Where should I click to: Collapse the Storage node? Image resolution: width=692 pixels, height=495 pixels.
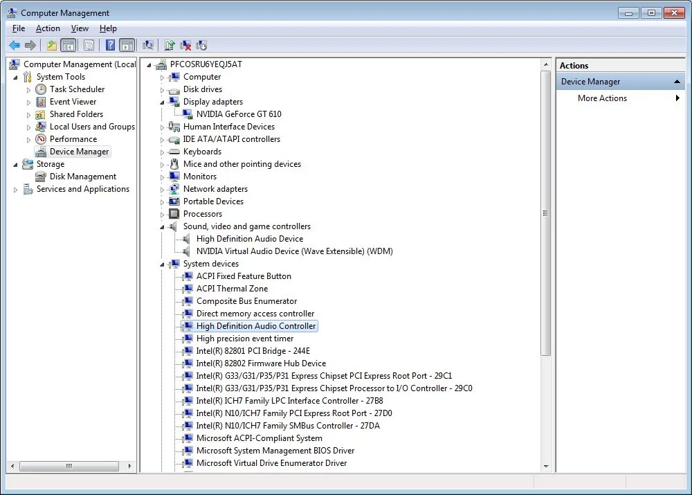pos(16,165)
